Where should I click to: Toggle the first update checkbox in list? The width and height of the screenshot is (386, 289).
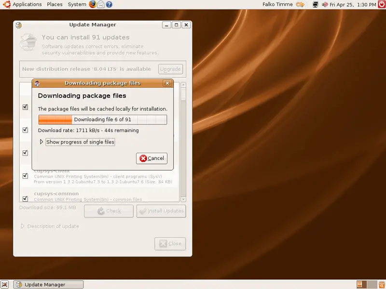25,107
